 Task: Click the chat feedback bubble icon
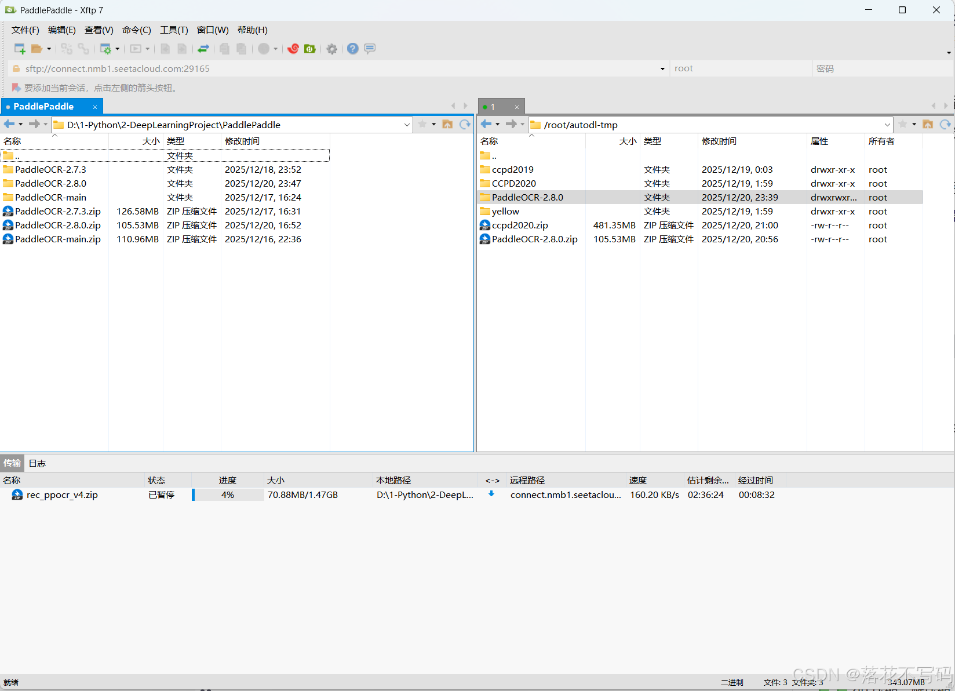click(x=370, y=49)
